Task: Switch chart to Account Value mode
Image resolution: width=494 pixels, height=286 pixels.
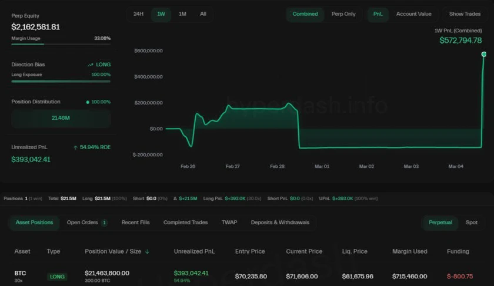Action: [413, 14]
